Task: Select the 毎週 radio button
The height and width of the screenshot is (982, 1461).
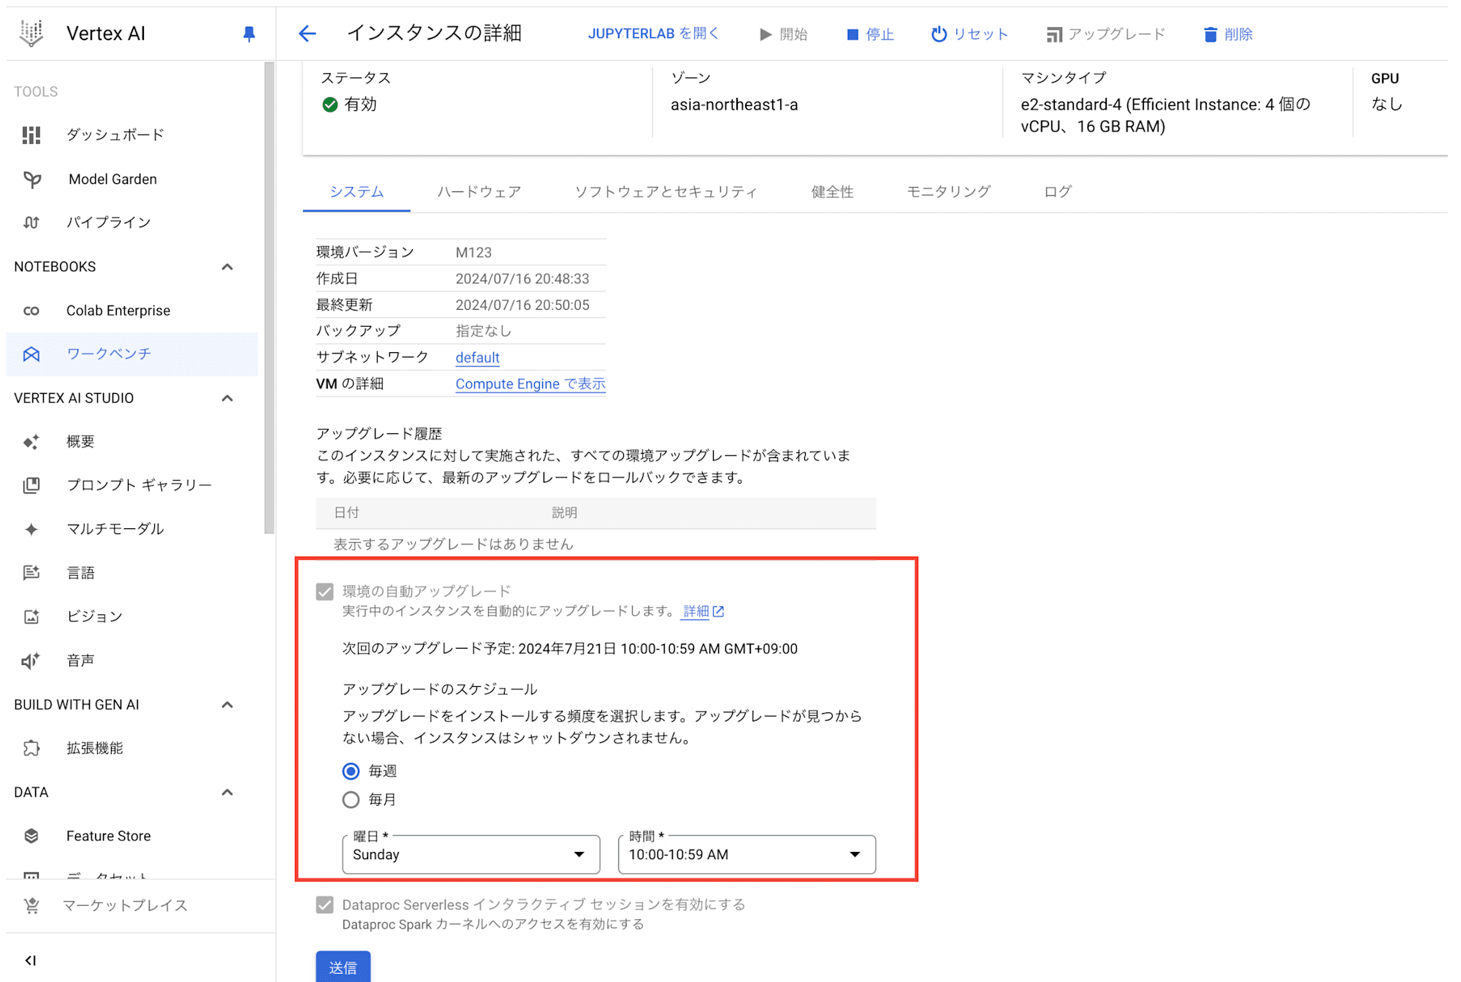Action: point(351,772)
